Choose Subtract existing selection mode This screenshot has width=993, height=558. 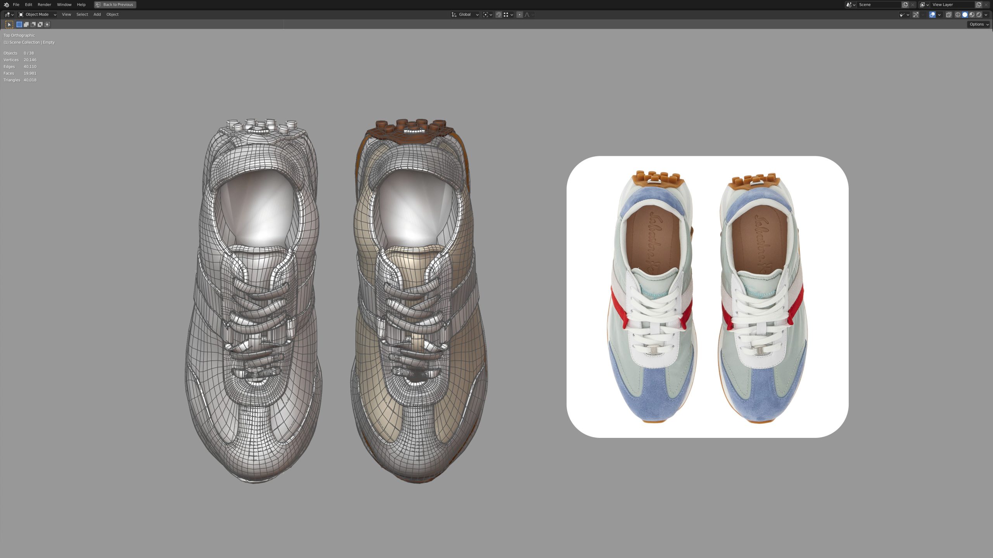(33, 24)
